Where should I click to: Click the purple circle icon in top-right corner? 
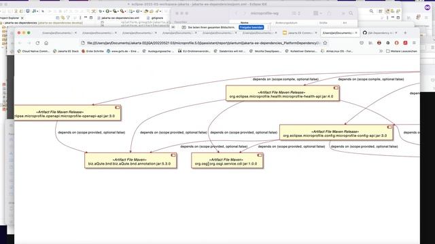428,7
